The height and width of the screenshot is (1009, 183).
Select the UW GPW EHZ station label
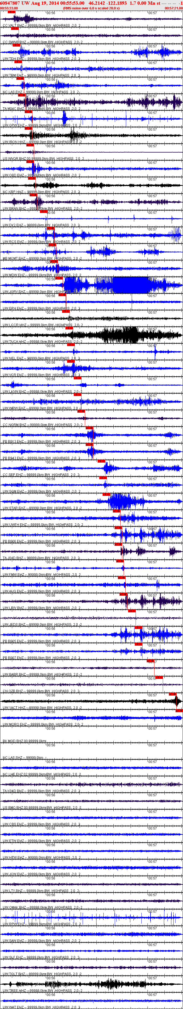(42, 125)
